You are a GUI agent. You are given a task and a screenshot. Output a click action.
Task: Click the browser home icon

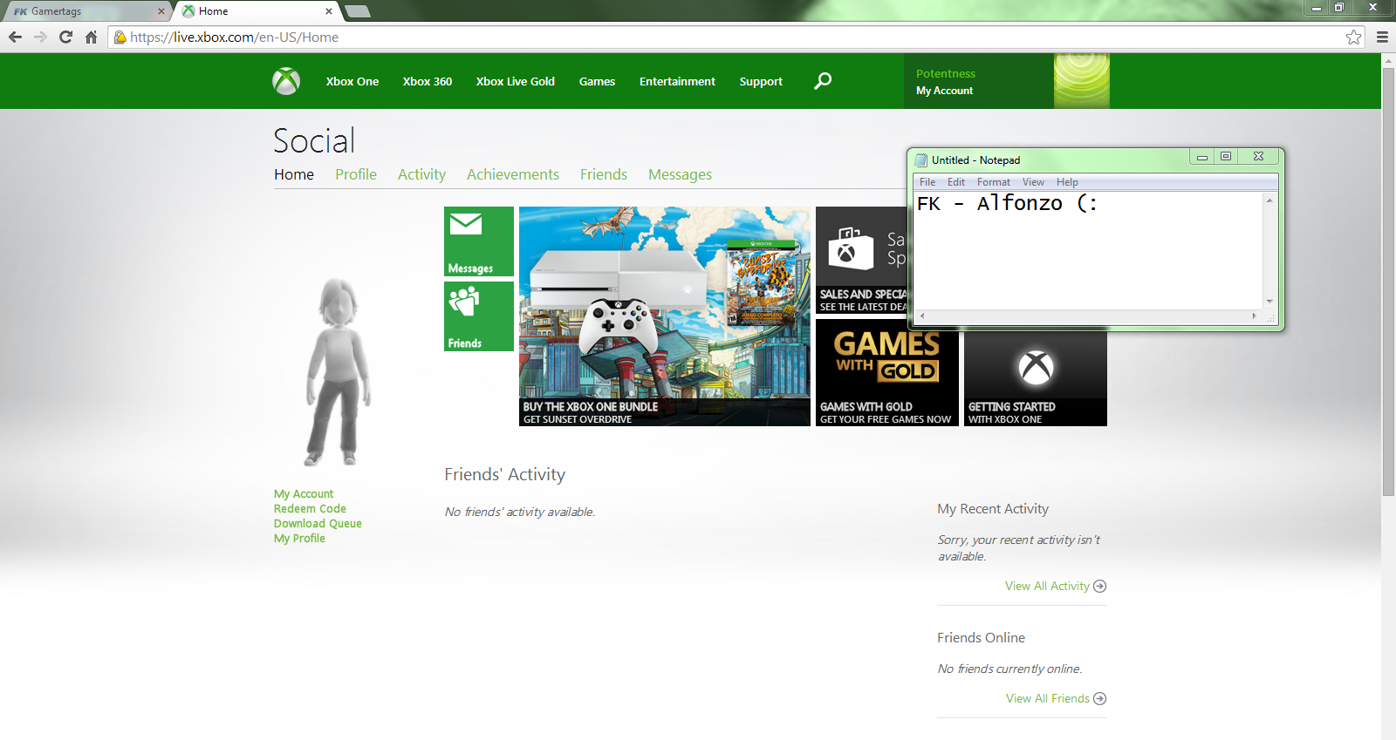(91, 37)
